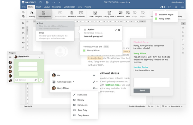Open the Chat panel in left sidebar

point(23,33)
